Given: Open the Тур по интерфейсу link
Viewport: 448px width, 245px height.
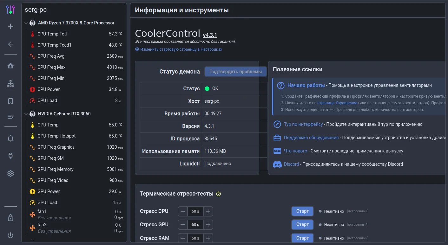Looking at the screenshot, I should [x=303, y=124].
